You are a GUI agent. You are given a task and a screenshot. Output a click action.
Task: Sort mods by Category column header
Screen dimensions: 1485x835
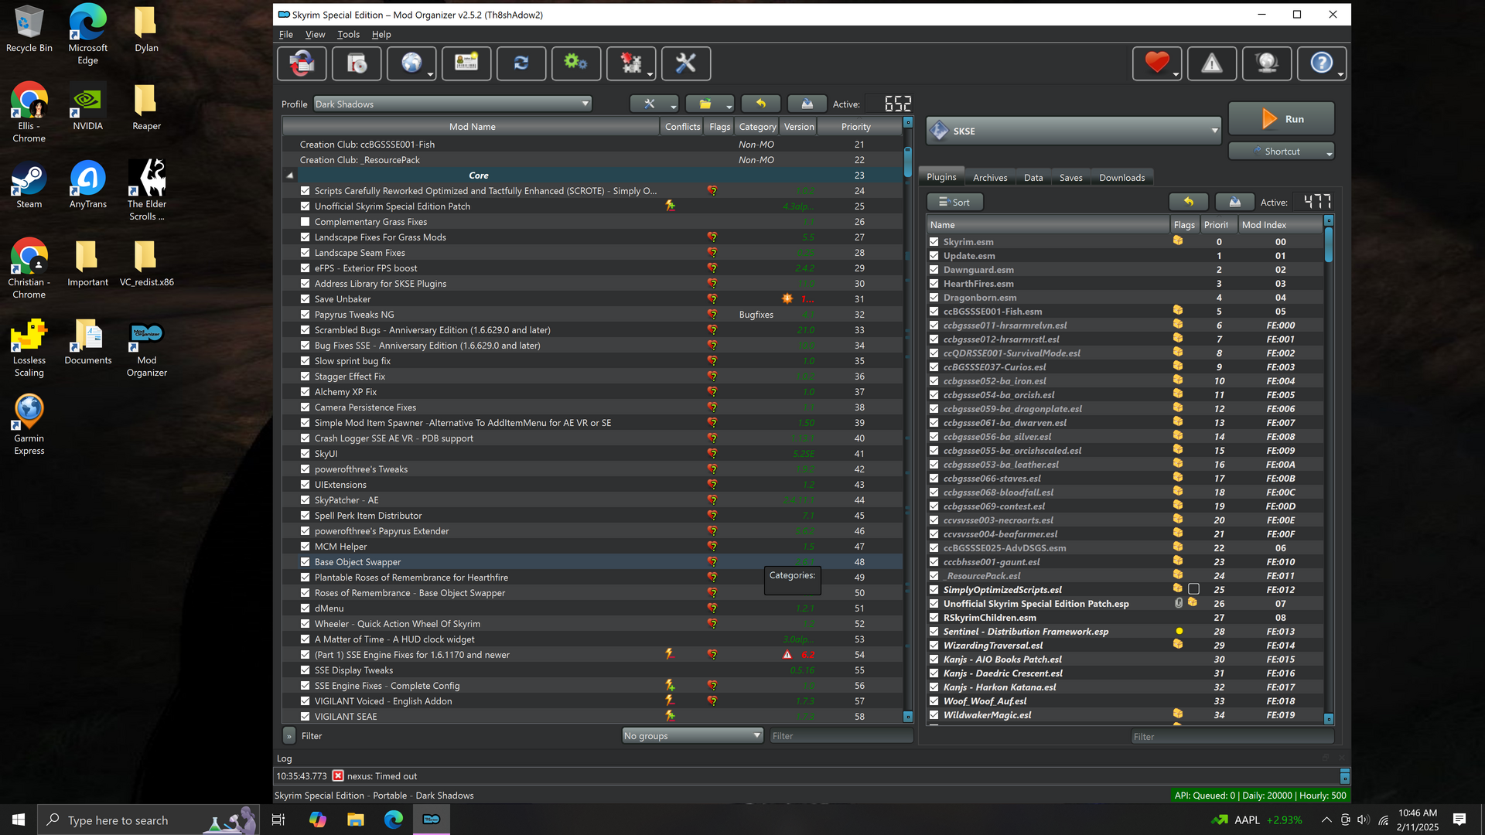757,127
